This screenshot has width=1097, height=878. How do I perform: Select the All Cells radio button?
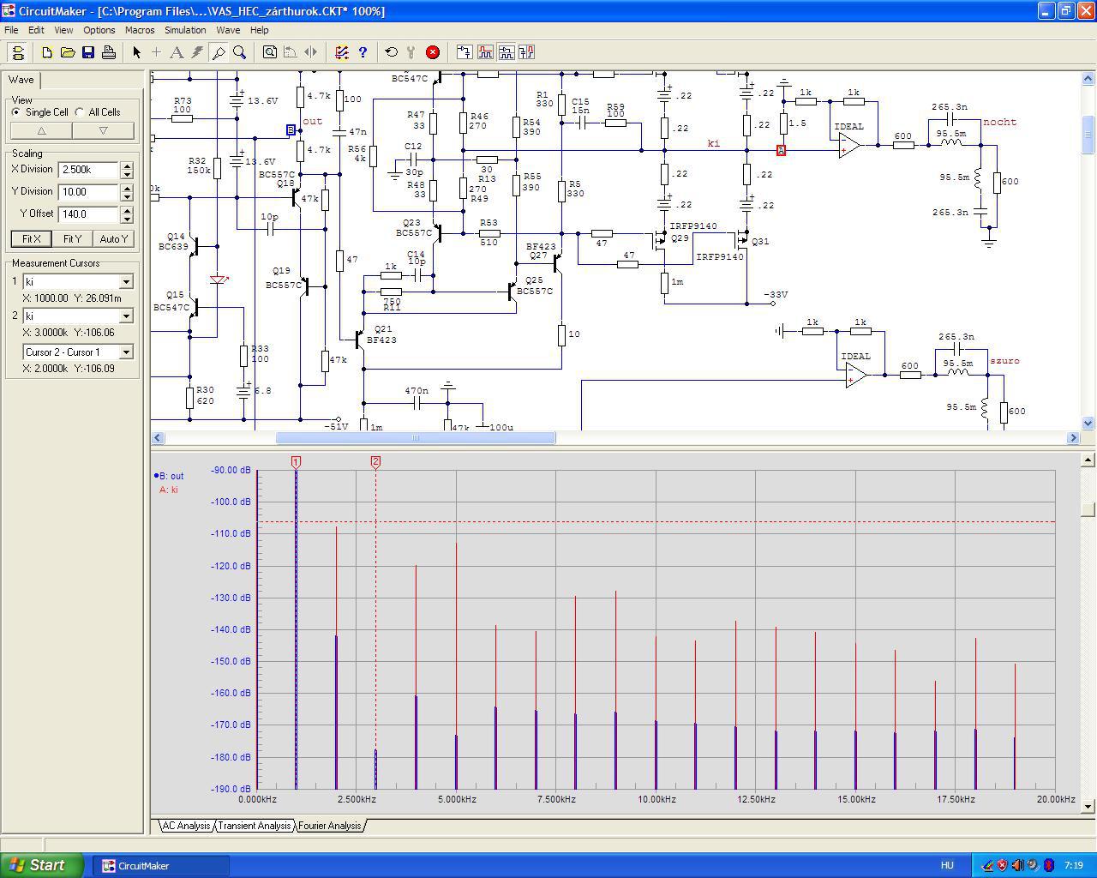click(x=80, y=112)
